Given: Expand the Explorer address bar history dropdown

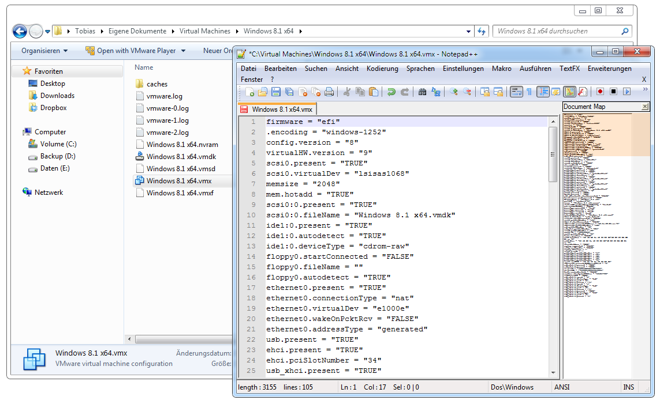Looking at the screenshot, I should (x=468, y=32).
